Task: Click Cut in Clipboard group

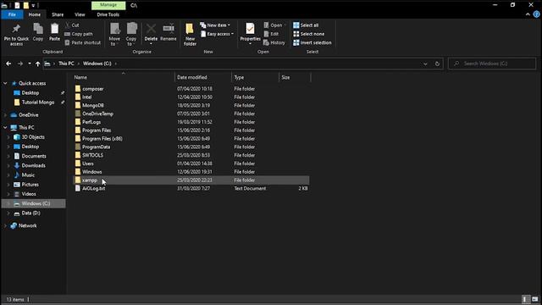Action: 72,25
